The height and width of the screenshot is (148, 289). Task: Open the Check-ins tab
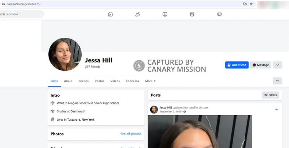(x=132, y=81)
